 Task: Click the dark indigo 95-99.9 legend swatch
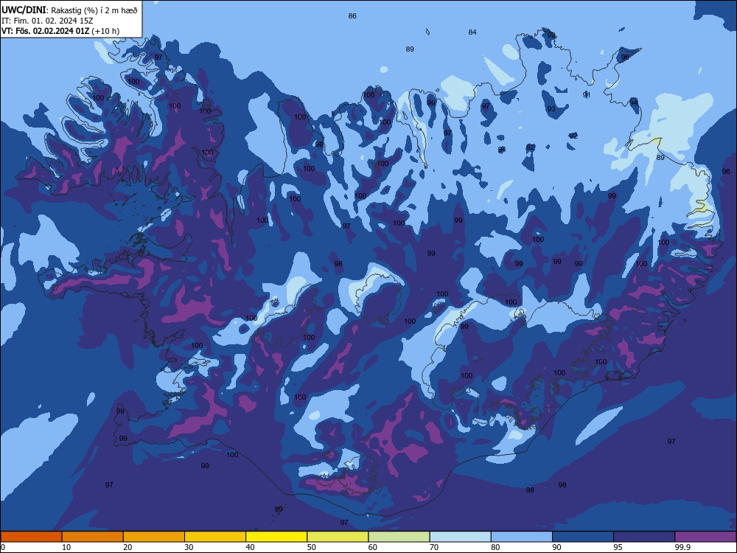(x=644, y=537)
